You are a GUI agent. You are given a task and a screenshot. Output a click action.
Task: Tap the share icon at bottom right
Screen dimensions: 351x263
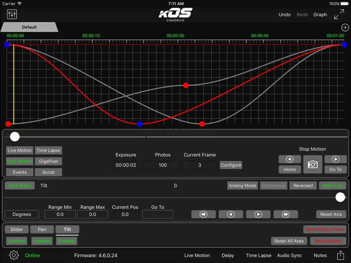coord(341,255)
